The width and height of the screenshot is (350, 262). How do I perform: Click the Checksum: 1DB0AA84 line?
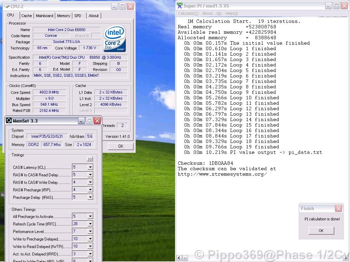pyautogui.click(x=205, y=163)
